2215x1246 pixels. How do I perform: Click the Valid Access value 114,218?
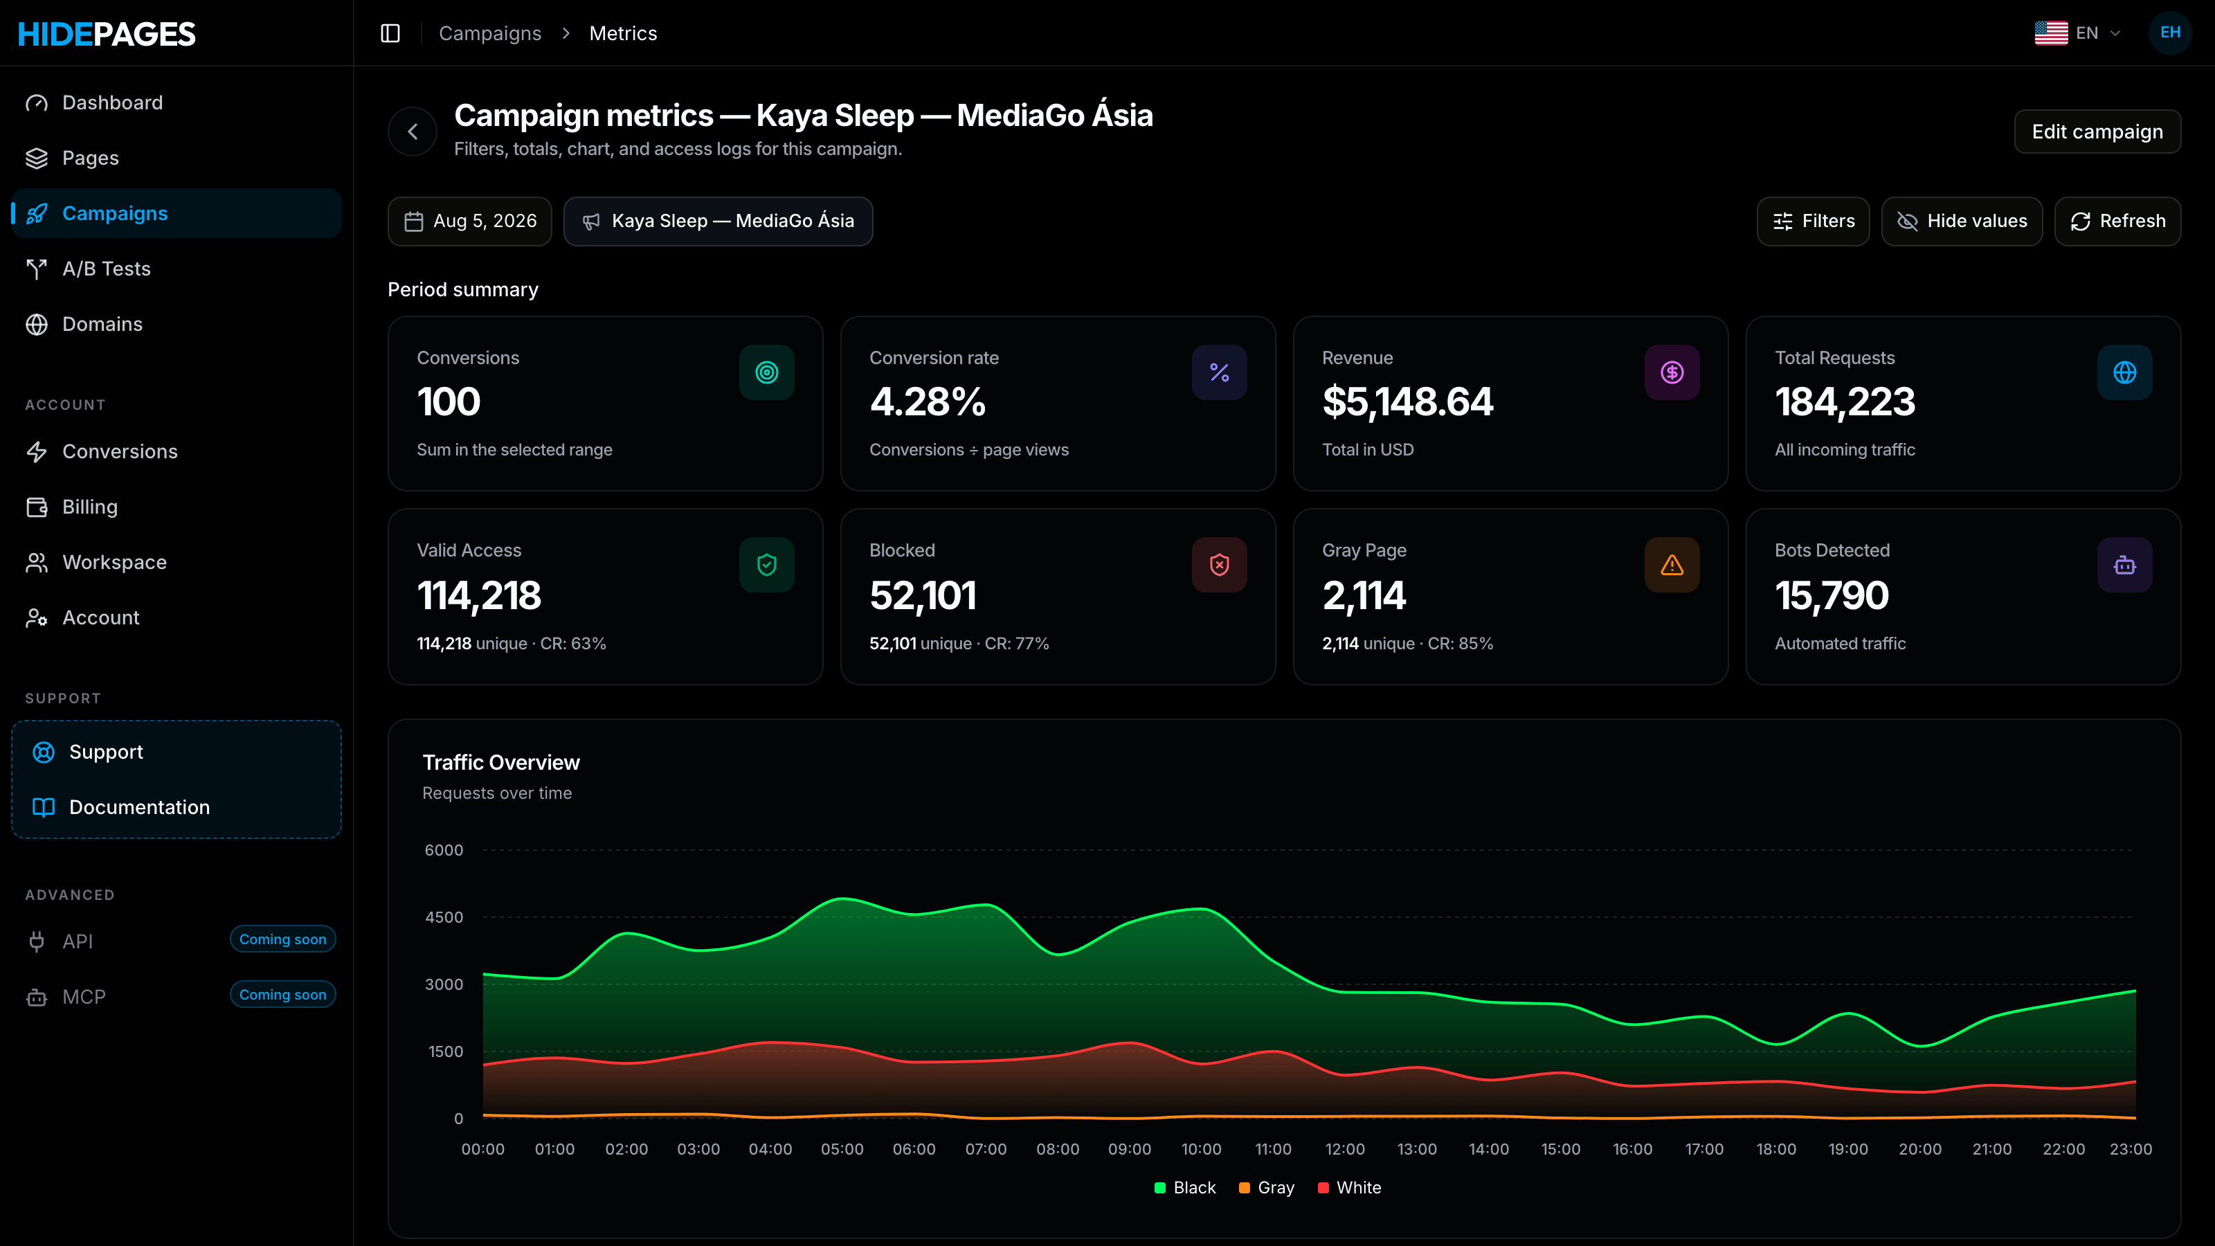[479, 596]
